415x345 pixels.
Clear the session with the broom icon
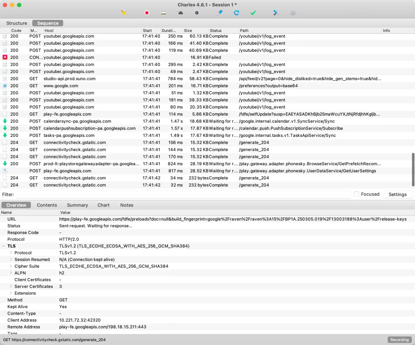click(124, 13)
